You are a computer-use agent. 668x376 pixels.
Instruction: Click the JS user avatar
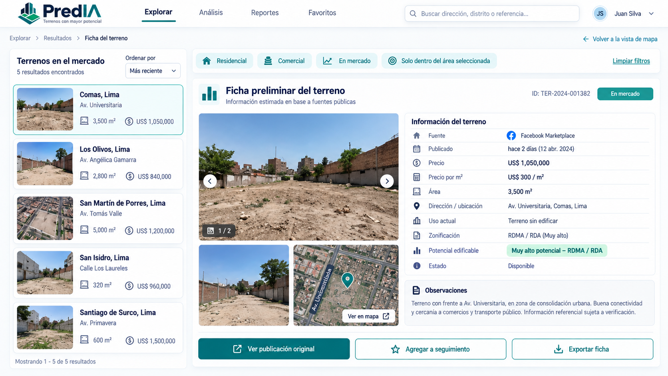point(600,14)
